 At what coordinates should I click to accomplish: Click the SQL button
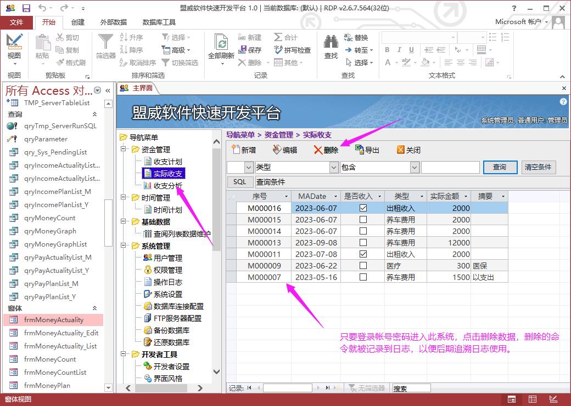239,182
